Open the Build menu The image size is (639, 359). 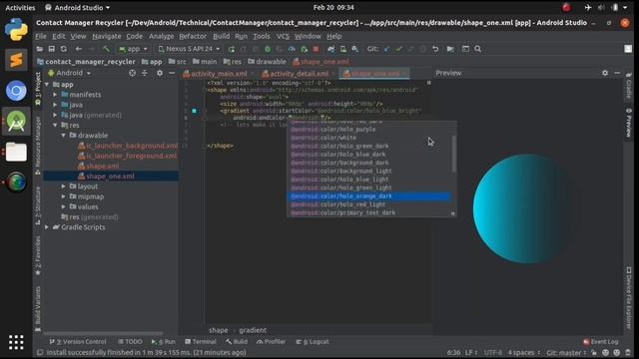tap(222, 36)
